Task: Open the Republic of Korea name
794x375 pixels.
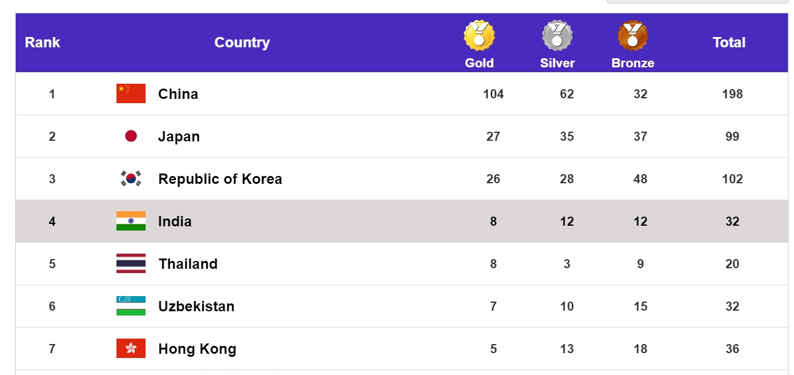Action: click(220, 179)
